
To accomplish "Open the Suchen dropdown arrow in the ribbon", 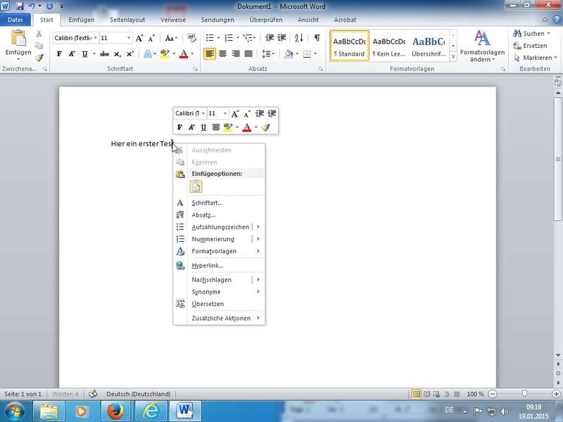I will pyautogui.click(x=548, y=34).
